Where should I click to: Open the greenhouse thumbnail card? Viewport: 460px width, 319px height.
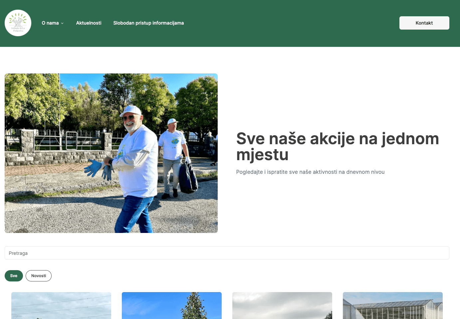(392, 306)
